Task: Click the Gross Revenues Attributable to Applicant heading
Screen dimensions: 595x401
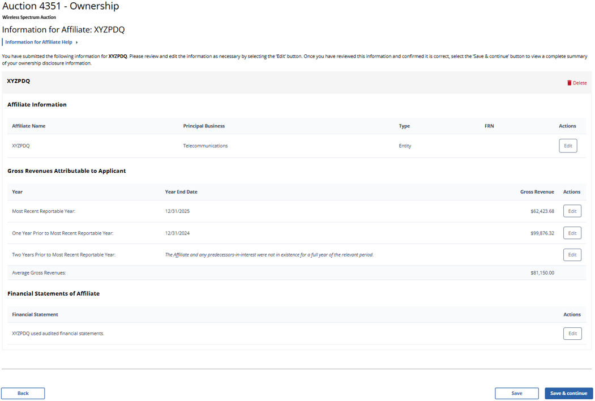Action: 66,171
